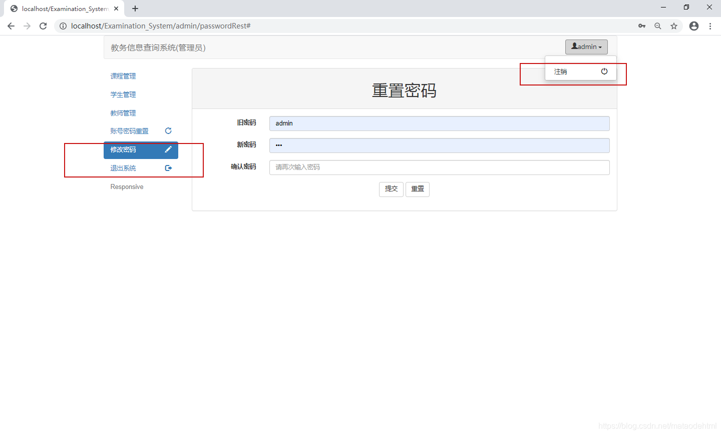Image resolution: width=721 pixels, height=435 pixels.
Task: Click the zoom magnifier icon in address bar
Action: (x=658, y=26)
